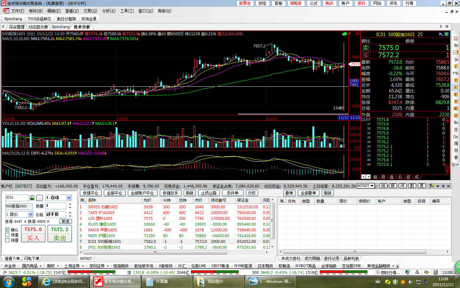
Task: Open Internet Explorer from the taskbar
Action: tap(46, 282)
